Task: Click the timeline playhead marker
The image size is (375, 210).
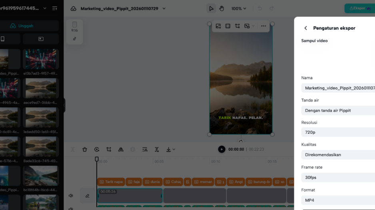Action: point(97,159)
